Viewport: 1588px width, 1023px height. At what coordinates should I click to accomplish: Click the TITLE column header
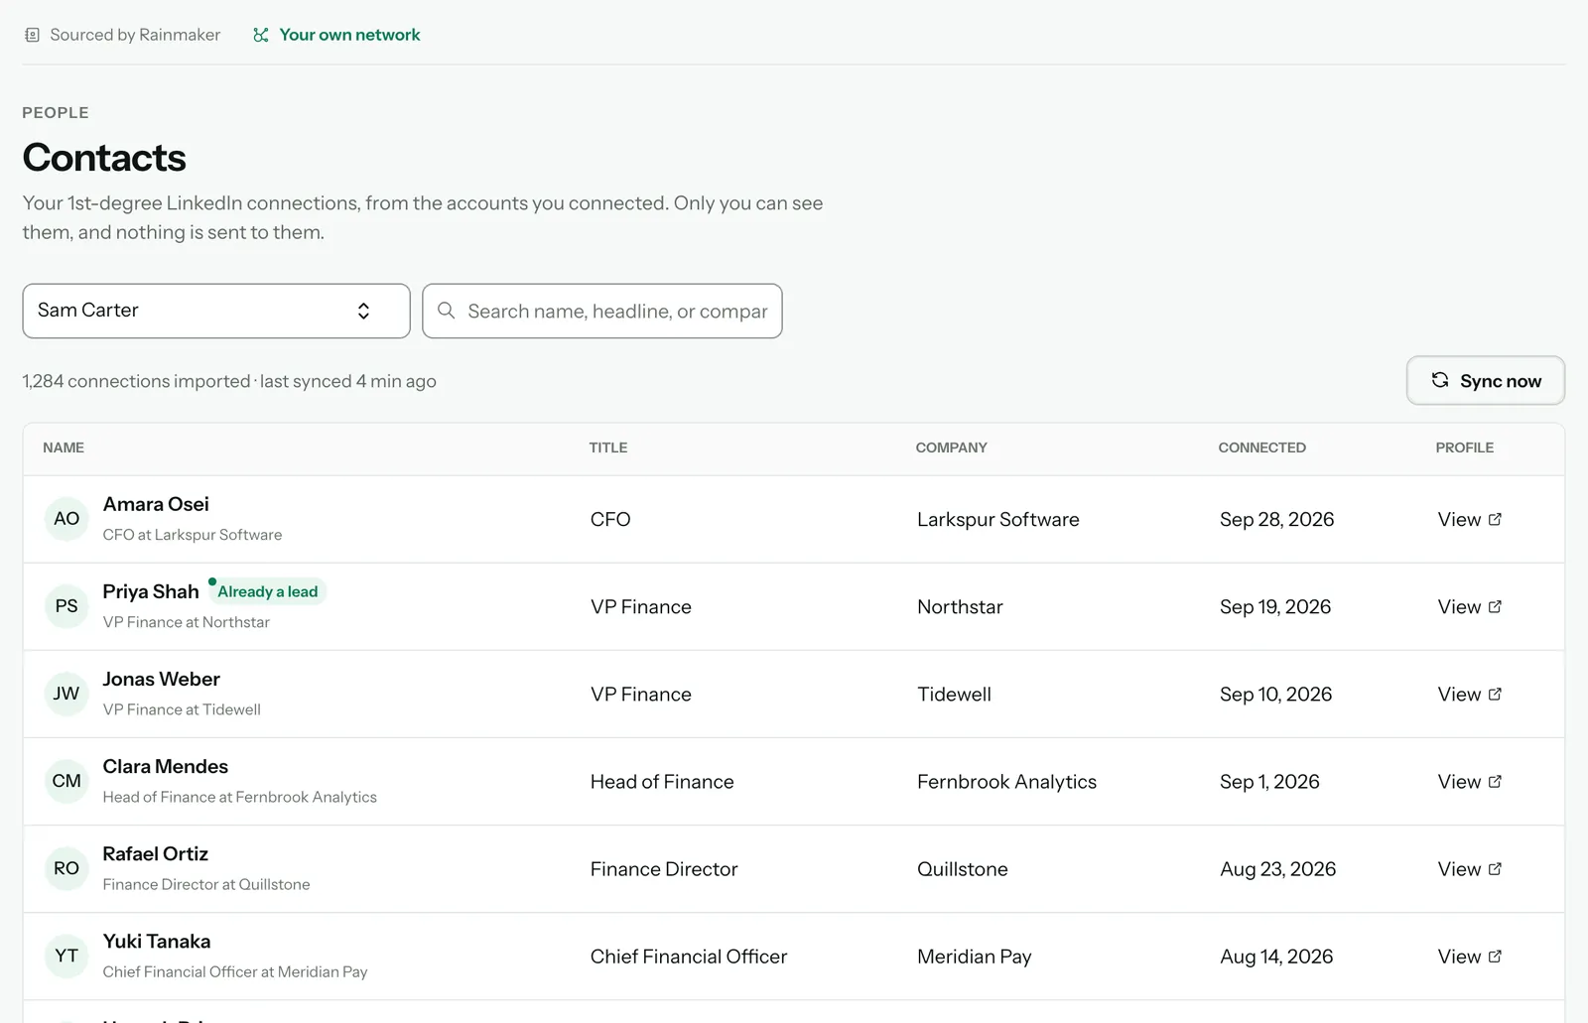point(608,448)
